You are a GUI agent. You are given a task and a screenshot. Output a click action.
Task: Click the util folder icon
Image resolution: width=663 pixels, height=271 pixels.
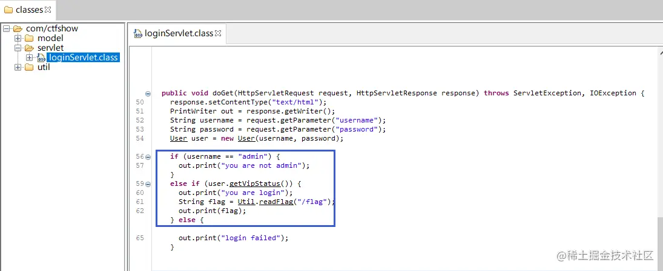point(29,67)
